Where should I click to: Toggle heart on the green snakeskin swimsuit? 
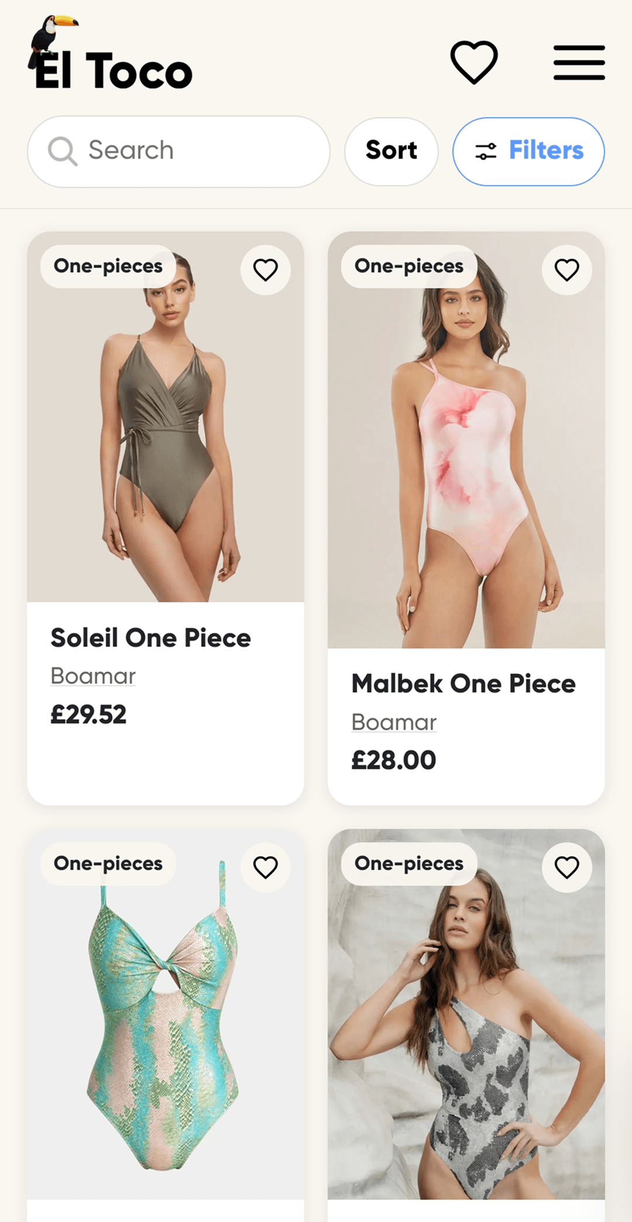266,868
